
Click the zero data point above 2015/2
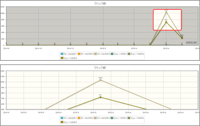tap(103, 45)
